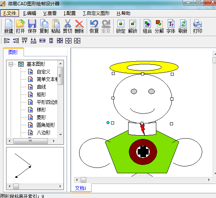This screenshot has width=216, height=198.
Task: Click the same height toolbar icon
Action: [x=51, y=41]
